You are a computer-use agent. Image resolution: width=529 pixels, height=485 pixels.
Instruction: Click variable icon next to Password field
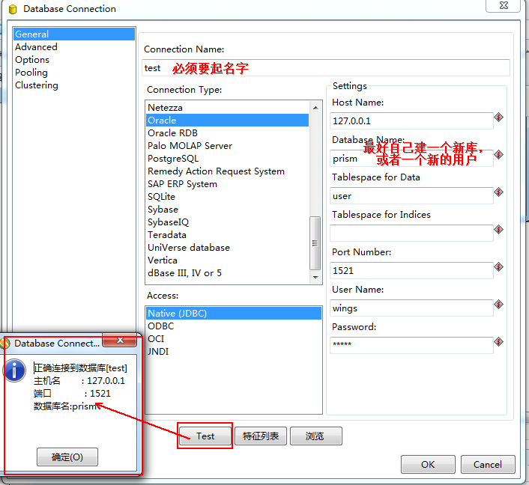coord(498,342)
